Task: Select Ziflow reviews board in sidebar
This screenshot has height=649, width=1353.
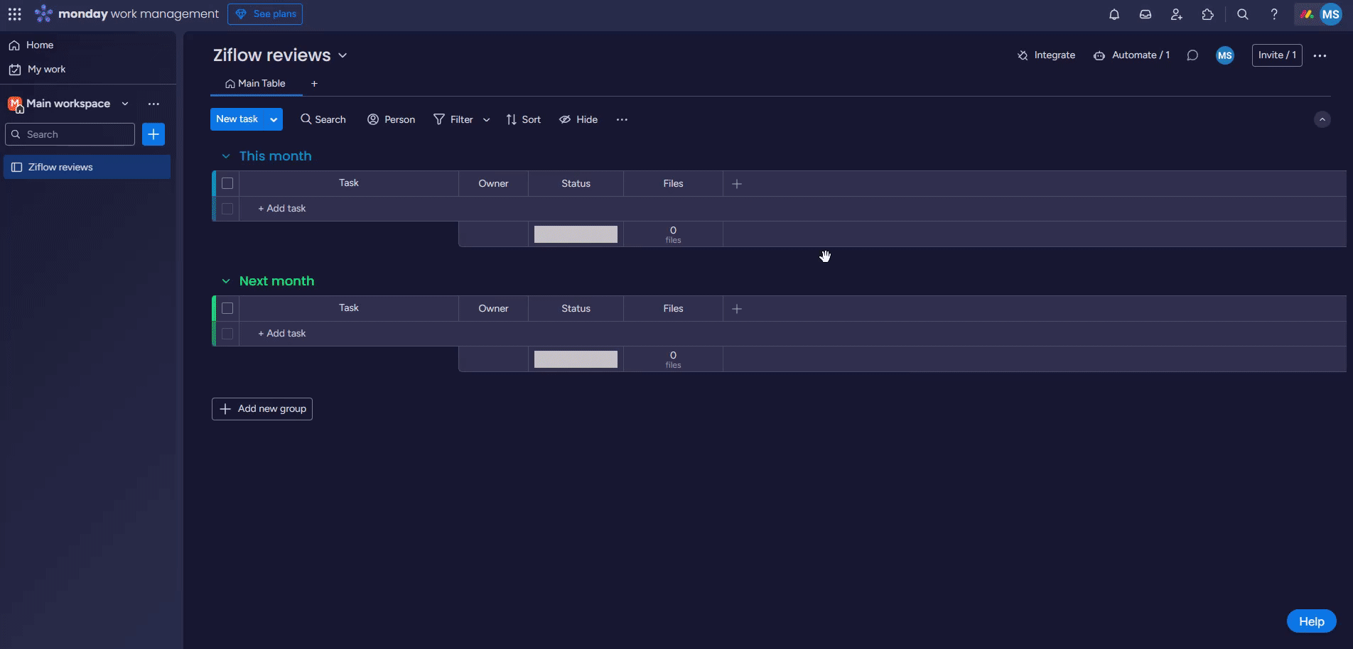Action: pyautogui.click(x=87, y=167)
